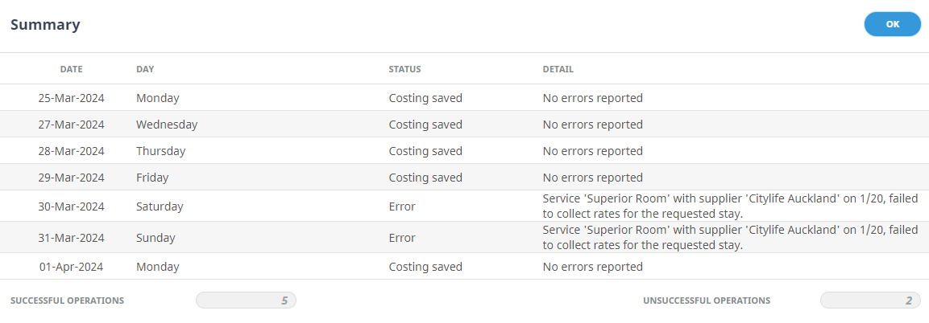Click the OK button

tap(892, 24)
